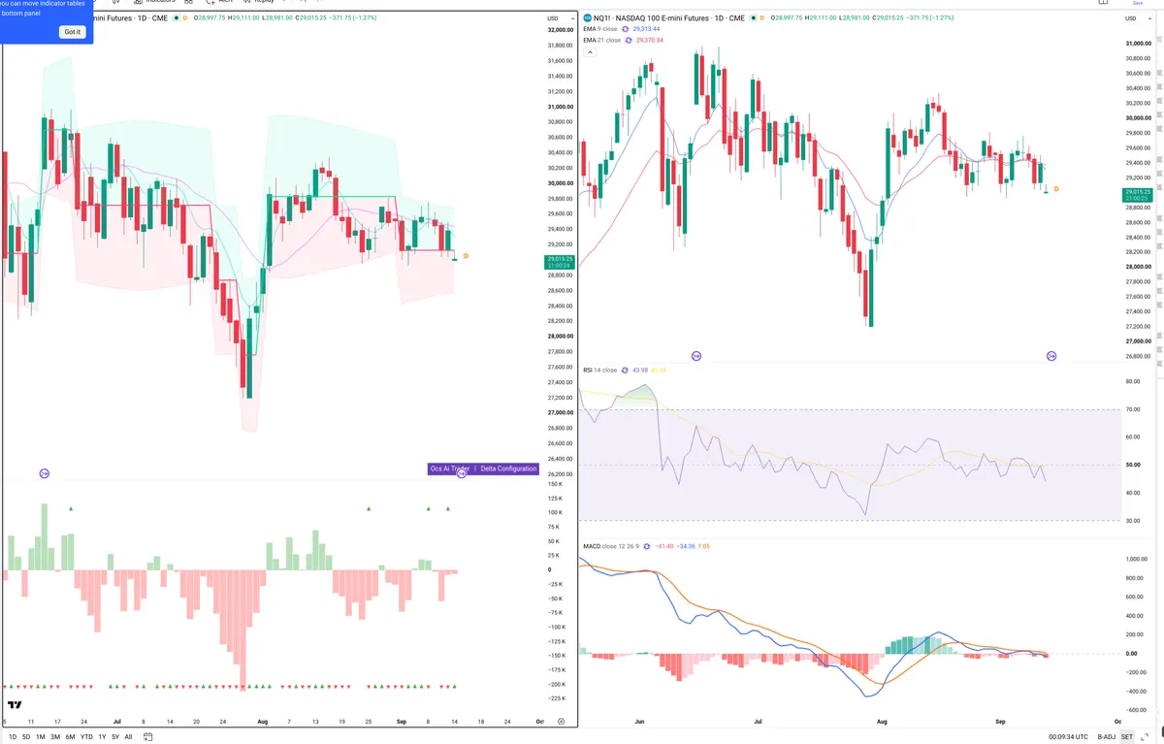This screenshot has height=744, width=1164.
Task: Select the 5Y time range
Action: (115, 736)
